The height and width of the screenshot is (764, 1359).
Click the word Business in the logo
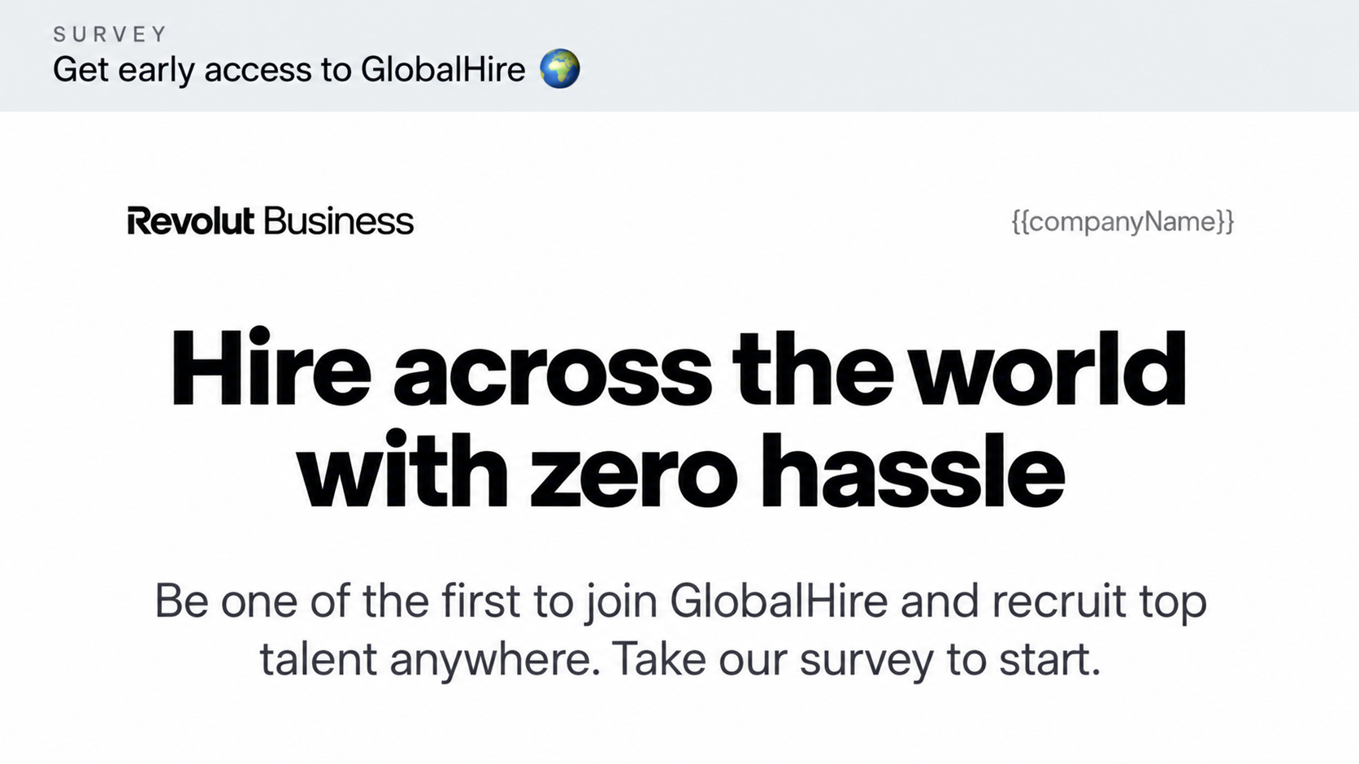tap(339, 221)
